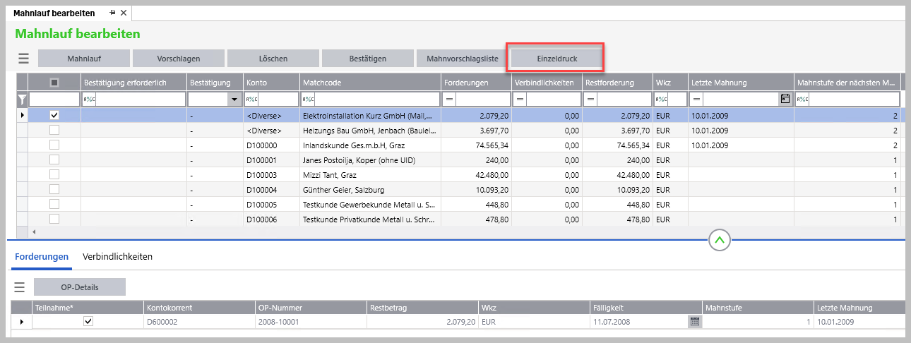The height and width of the screenshot is (343, 911).
Task: Expand the first row in Forderungen grid
Action: [x=20, y=322]
